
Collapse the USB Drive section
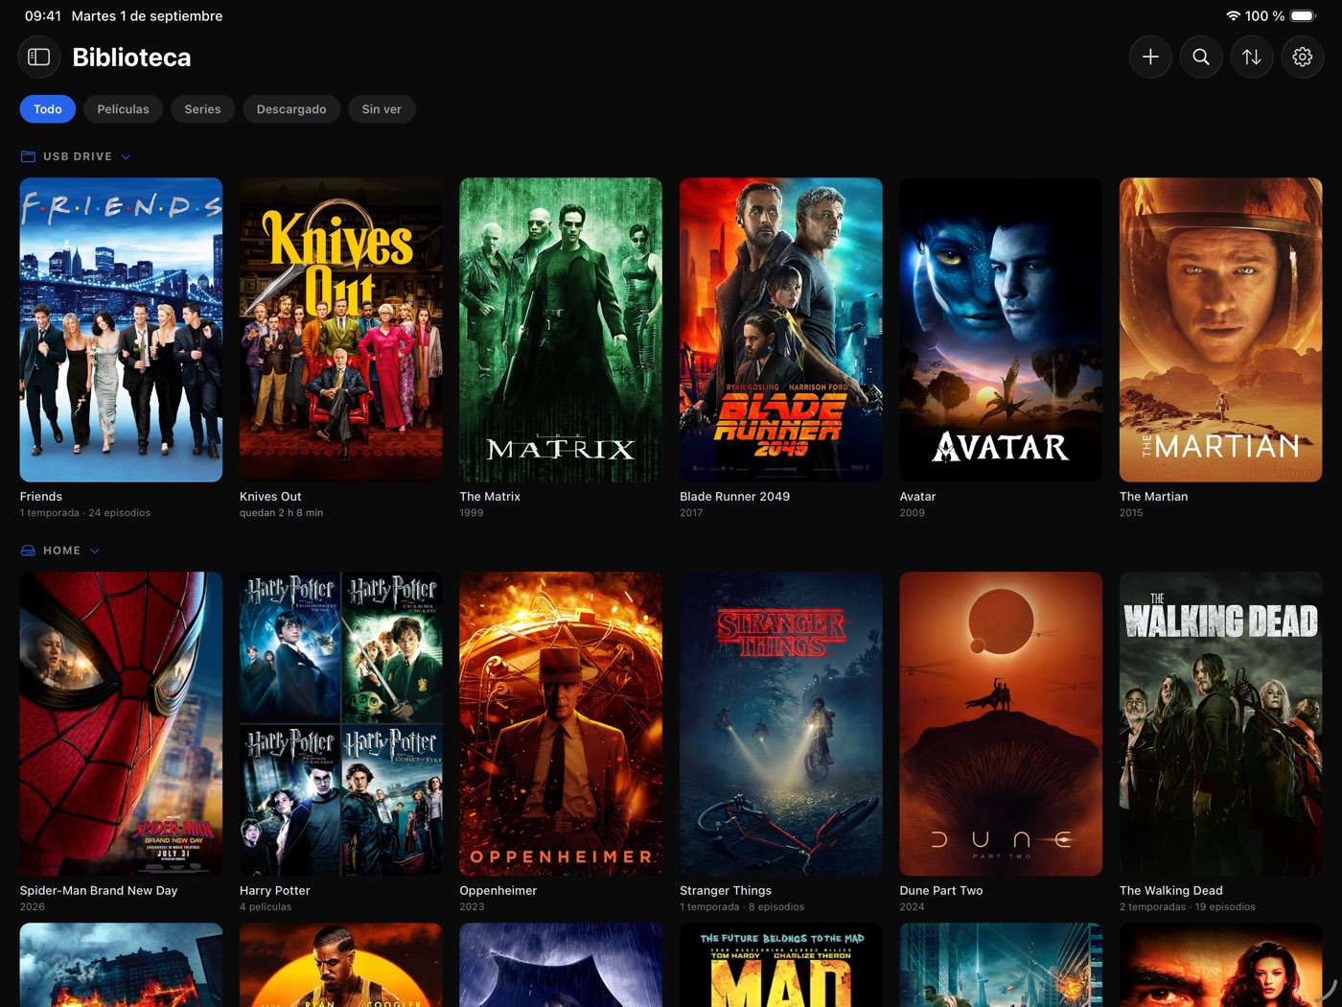pos(126,157)
